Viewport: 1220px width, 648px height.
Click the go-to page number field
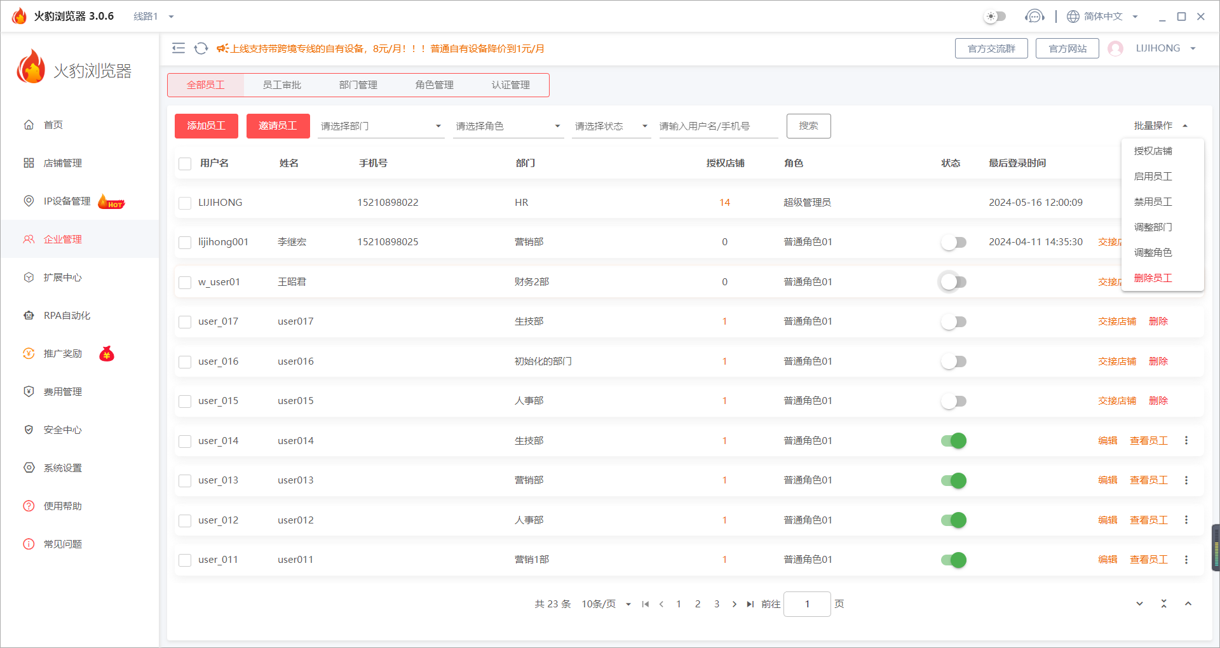pyautogui.click(x=807, y=604)
